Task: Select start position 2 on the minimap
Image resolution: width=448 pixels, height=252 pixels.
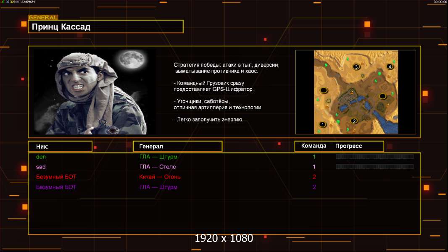Action: pyautogui.click(x=354, y=121)
